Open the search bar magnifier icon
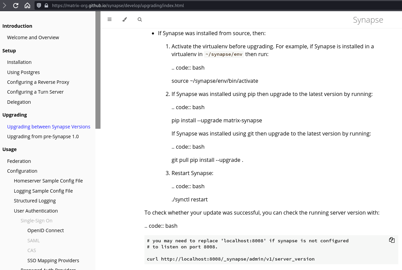 [x=140, y=20]
